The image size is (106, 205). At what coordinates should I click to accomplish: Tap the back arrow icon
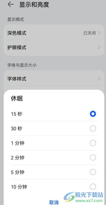point(11,5)
